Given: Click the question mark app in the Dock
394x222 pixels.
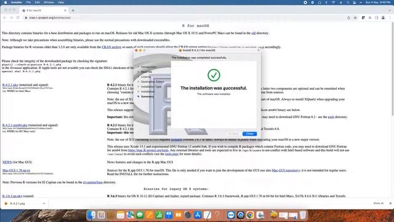Looking at the screenshot, I should 217,215.
